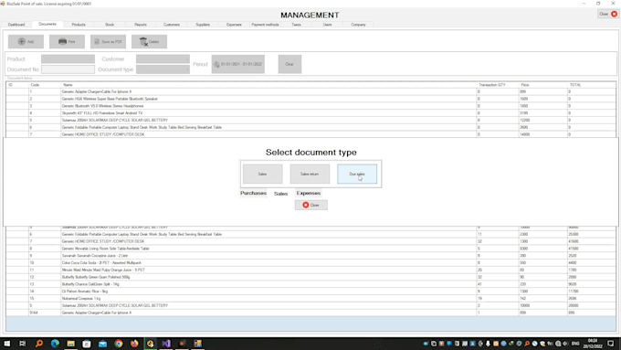Open Google Chrome from taskbar
The width and height of the screenshot is (621, 350).
(119, 344)
